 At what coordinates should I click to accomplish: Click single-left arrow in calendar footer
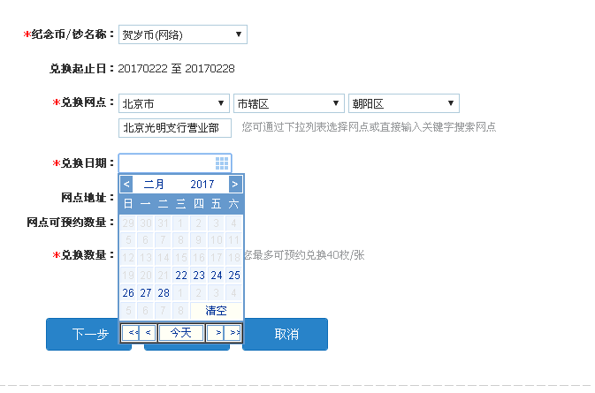point(148,333)
